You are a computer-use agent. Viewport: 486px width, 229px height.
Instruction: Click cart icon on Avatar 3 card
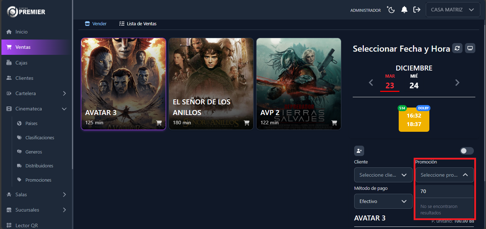pyautogui.click(x=159, y=123)
